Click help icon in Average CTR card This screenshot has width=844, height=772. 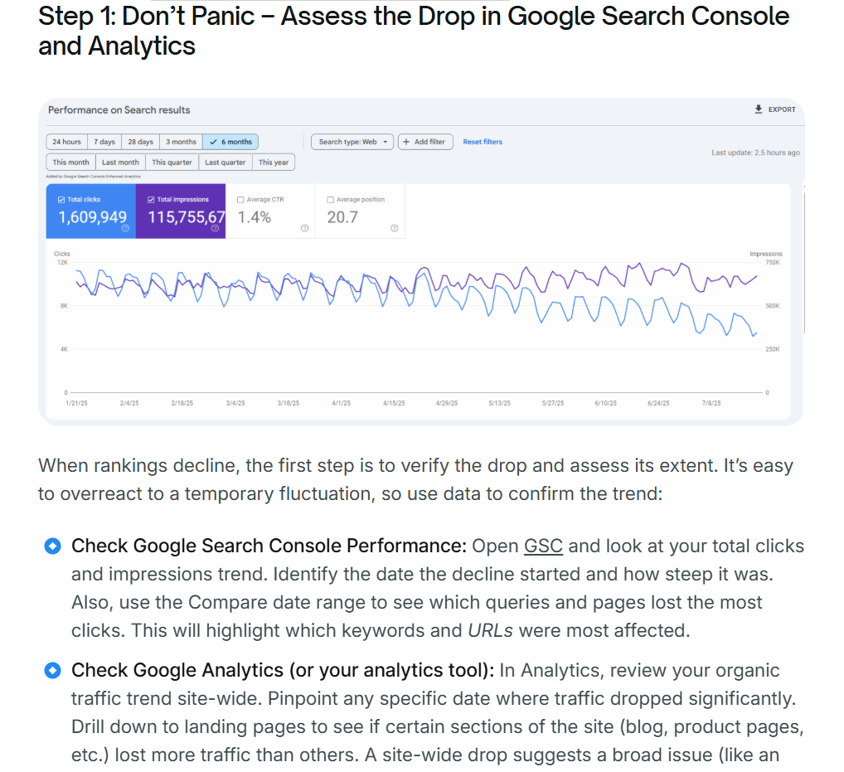(x=304, y=228)
